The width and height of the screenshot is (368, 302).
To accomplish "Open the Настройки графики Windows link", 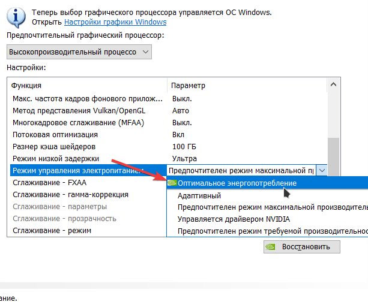I will click(x=115, y=22).
